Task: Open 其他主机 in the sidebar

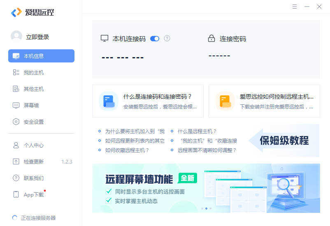Action: point(34,89)
